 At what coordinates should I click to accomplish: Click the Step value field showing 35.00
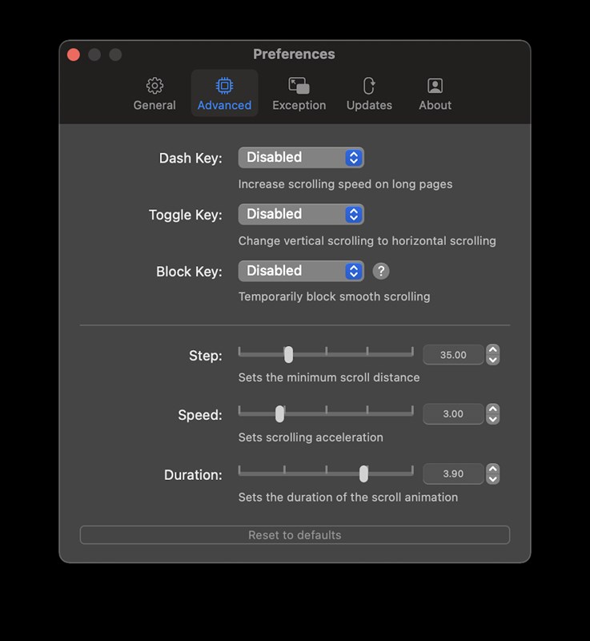pos(453,355)
